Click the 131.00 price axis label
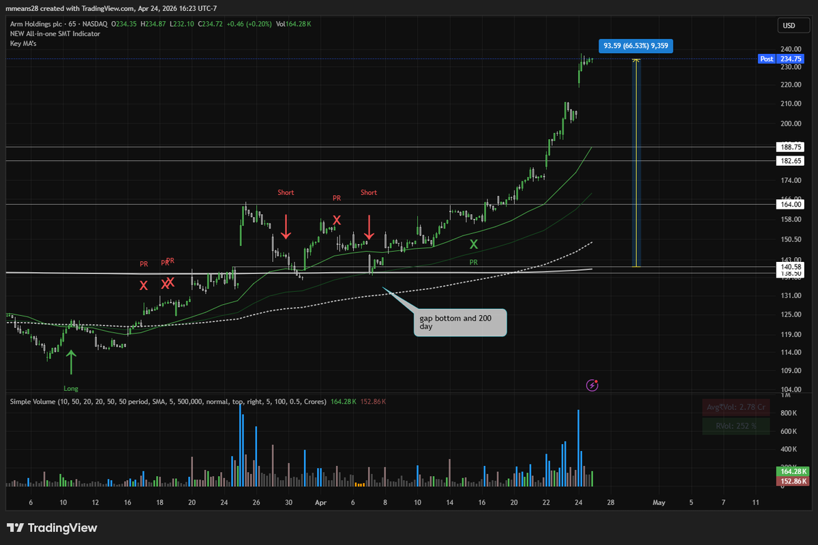Screen dimensions: 818x545 [x=791, y=295]
